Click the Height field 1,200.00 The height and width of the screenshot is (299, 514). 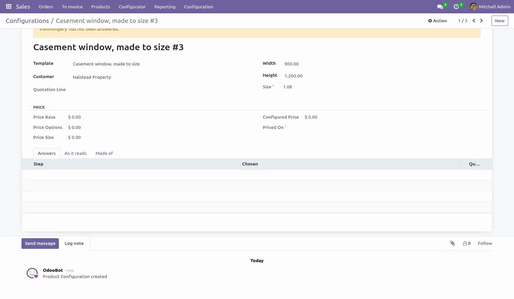click(x=293, y=76)
